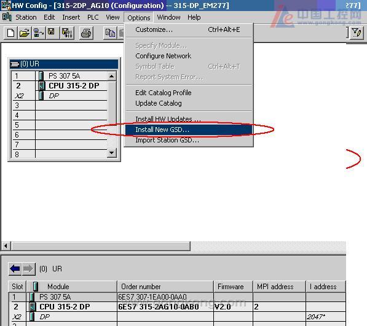
Task: Click the Firmware column header
Action: [234, 287]
